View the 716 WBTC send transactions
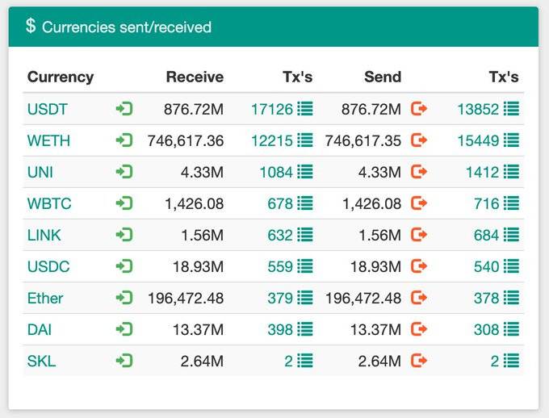This screenshot has height=418, width=549. [x=486, y=203]
